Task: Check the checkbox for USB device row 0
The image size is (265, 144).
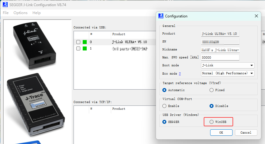Action: pyautogui.click(x=78, y=42)
